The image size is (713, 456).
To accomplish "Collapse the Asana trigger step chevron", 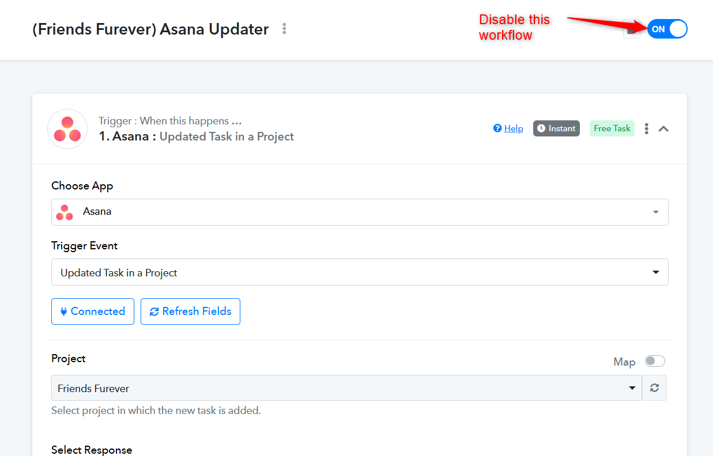I will coord(663,128).
